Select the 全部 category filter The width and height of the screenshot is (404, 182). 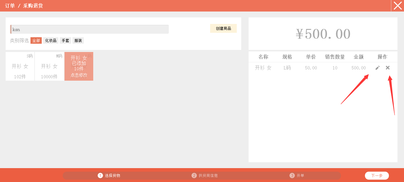pyautogui.click(x=36, y=40)
